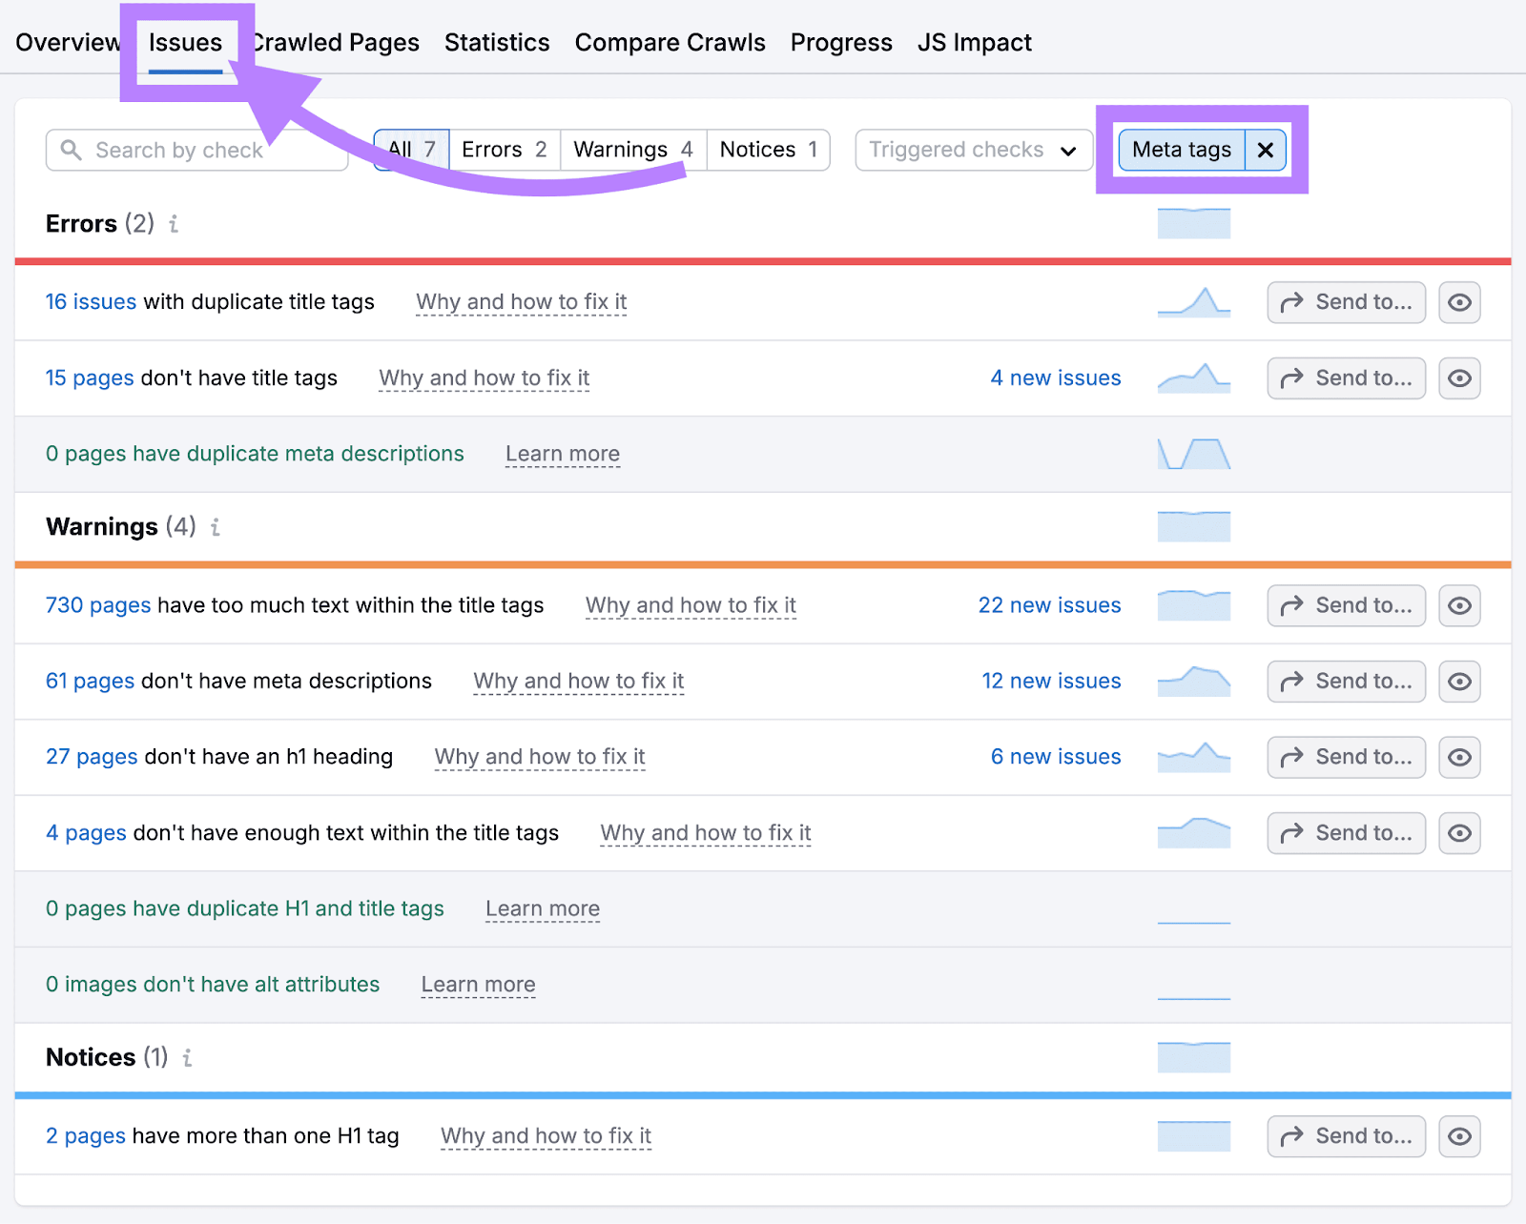This screenshot has height=1224, width=1526.
Task: Remove the Meta tags filter
Action: pos(1266,150)
